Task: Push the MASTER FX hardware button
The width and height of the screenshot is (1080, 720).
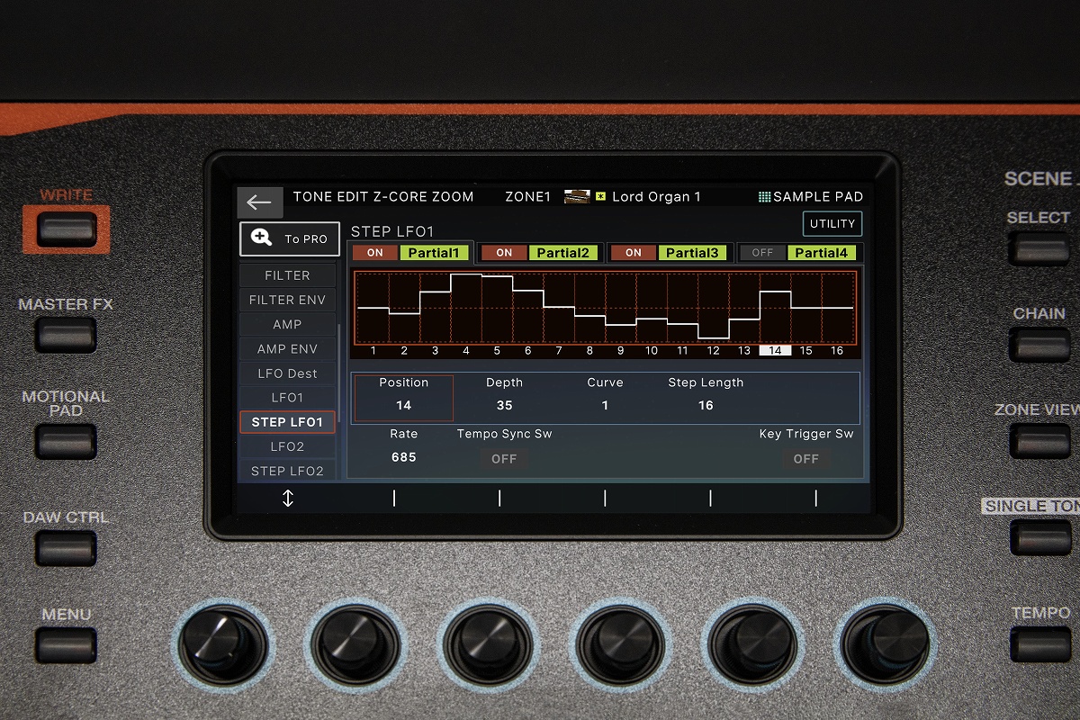Action: 66,335
